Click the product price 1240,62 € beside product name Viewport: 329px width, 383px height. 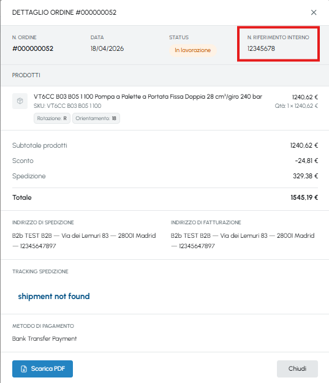(305, 97)
